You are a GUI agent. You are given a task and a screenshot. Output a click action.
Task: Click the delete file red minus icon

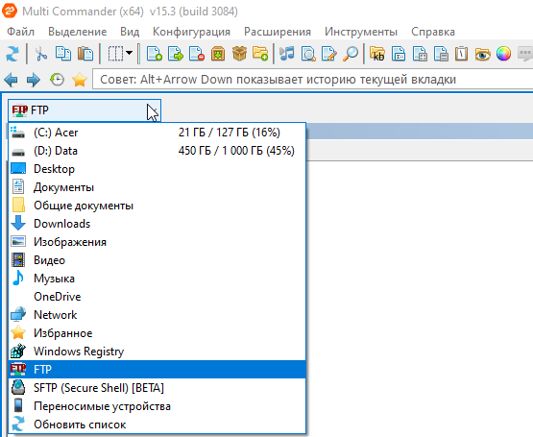(x=197, y=54)
